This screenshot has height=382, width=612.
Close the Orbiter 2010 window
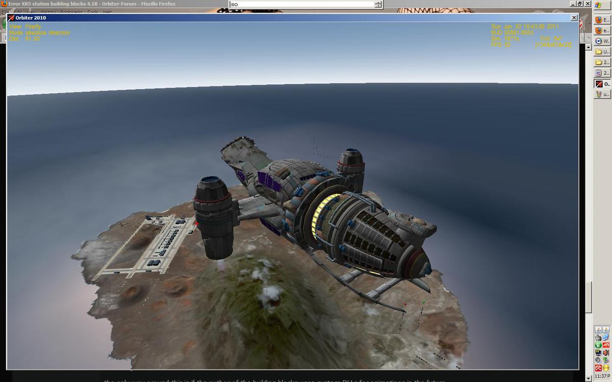click(x=574, y=18)
